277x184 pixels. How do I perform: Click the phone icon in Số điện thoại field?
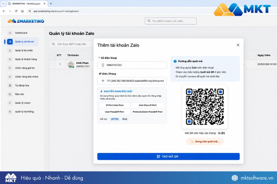(103, 65)
